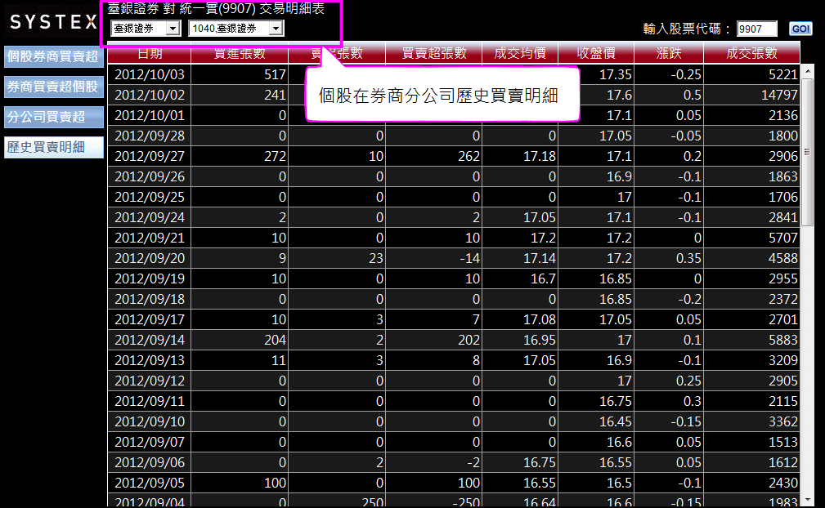Sort by 買進張數 column header

click(239, 54)
